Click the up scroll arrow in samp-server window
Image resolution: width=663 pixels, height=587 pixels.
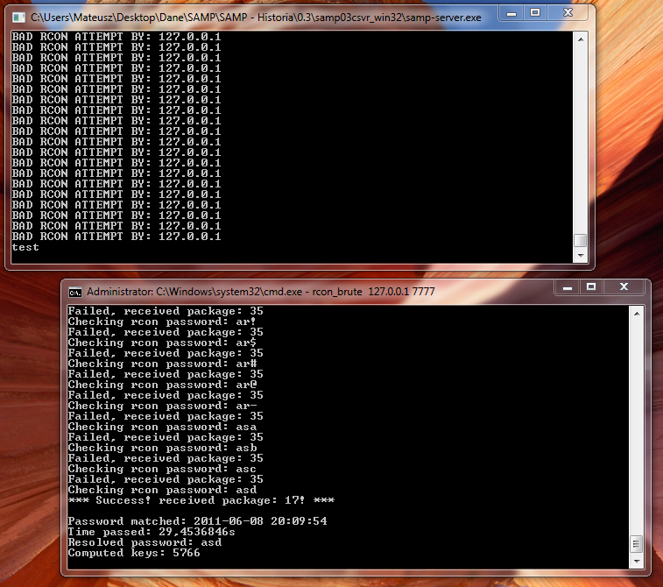click(x=581, y=39)
